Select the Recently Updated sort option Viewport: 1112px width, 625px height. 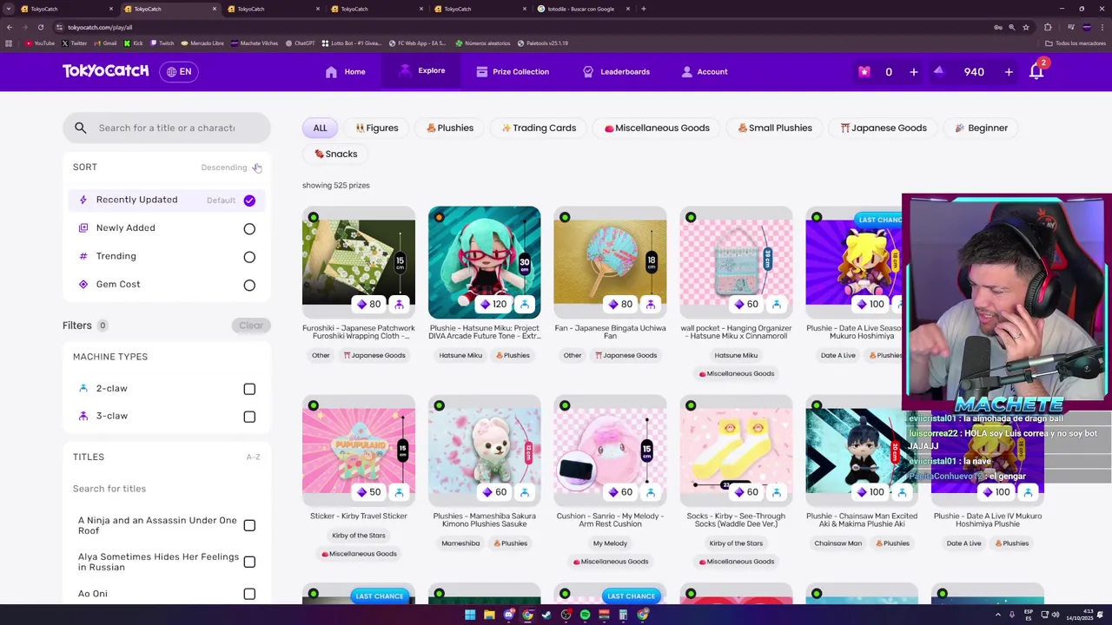tap(165, 201)
